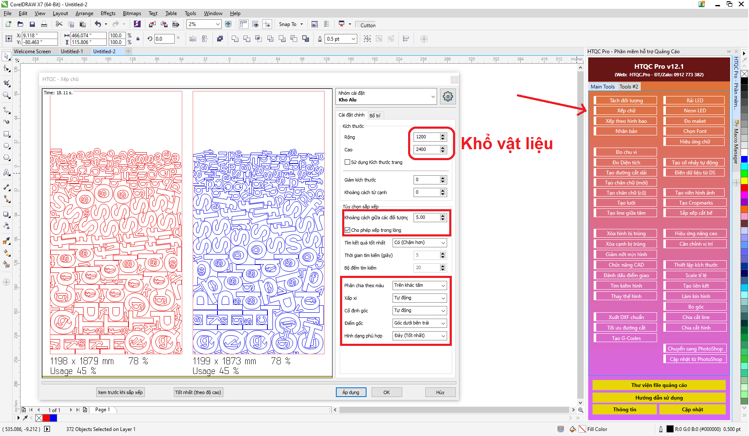The image size is (749, 436).
Task: Click the Neon LED button
Action: tap(695, 111)
